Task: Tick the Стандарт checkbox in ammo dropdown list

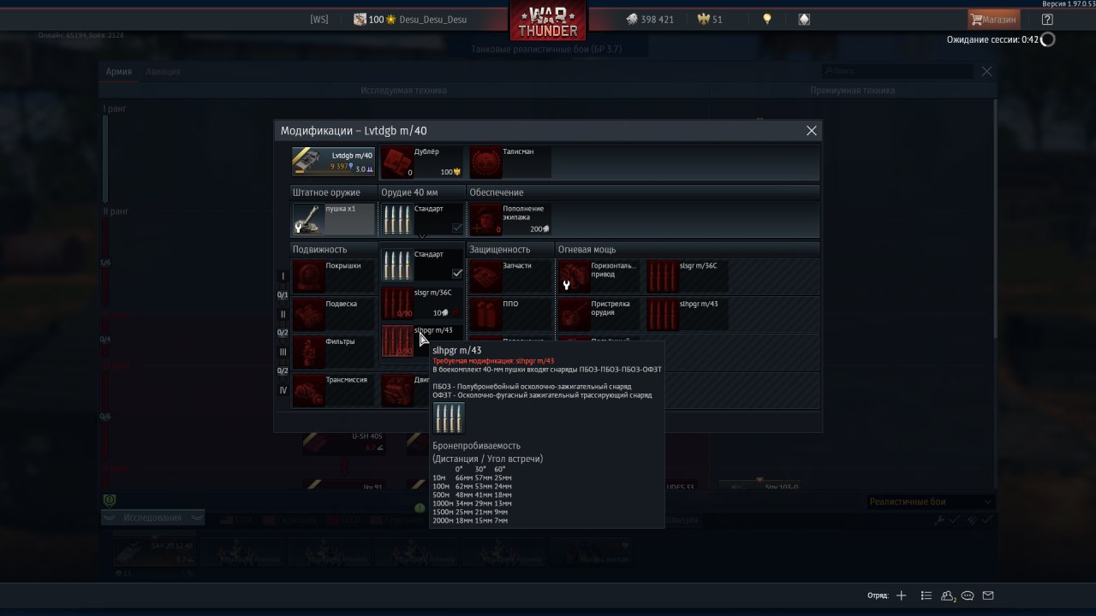Action: point(457,274)
